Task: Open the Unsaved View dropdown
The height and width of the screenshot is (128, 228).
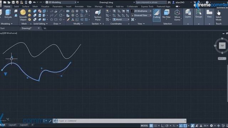Action: (x=141, y=15)
